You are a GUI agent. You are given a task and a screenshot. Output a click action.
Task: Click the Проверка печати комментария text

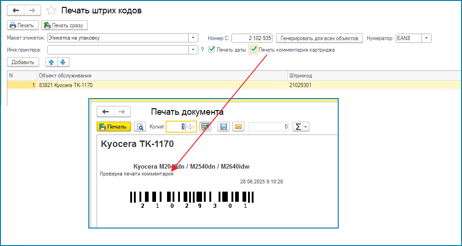coord(137,174)
